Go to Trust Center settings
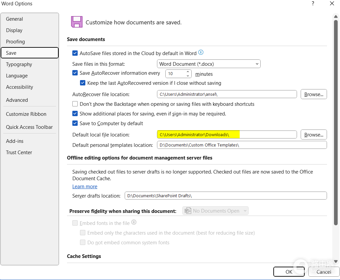 [x=19, y=153]
